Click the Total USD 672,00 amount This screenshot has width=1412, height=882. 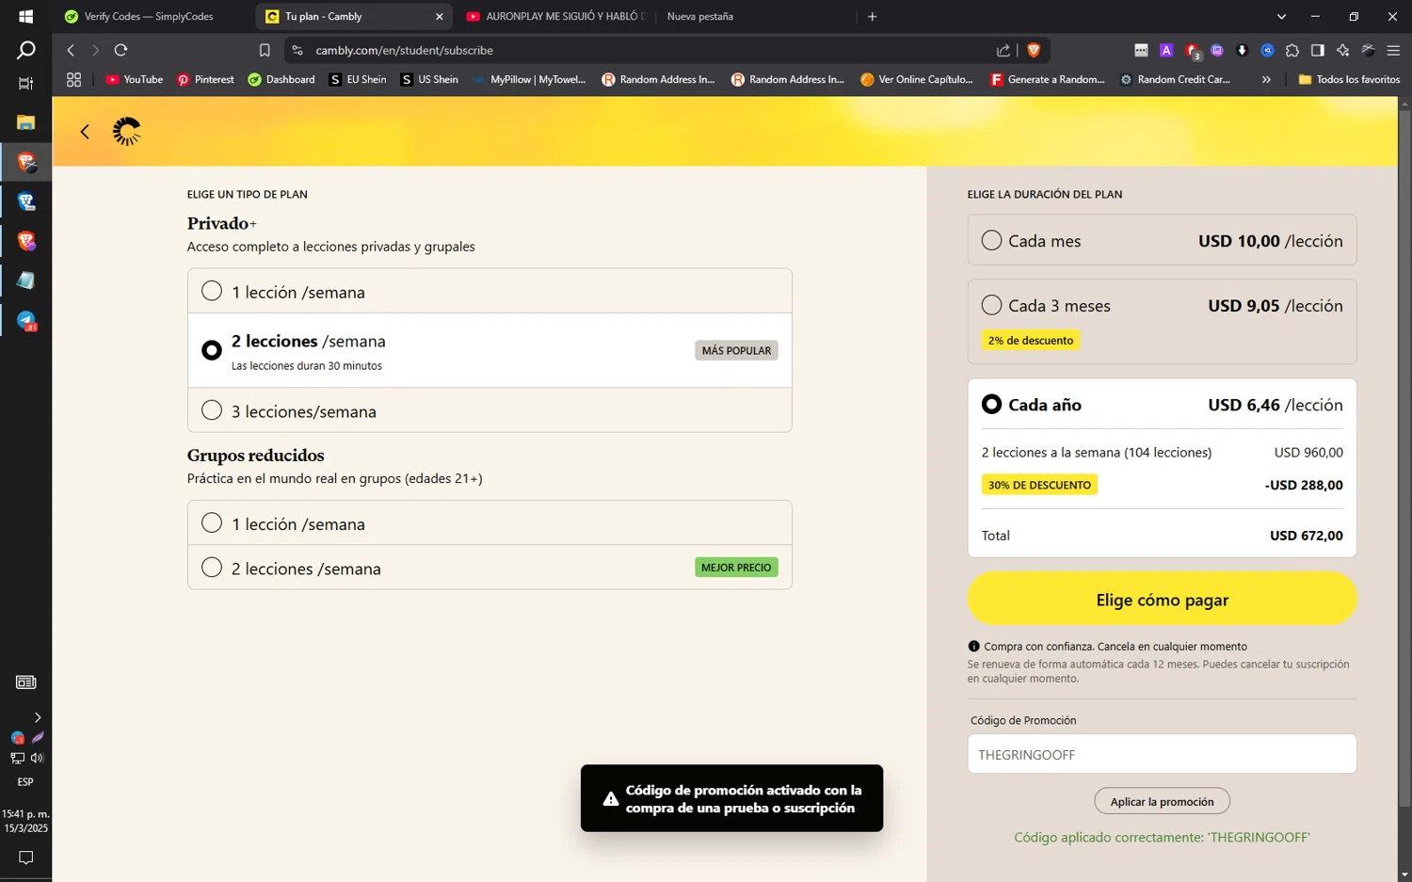(x=1306, y=536)
